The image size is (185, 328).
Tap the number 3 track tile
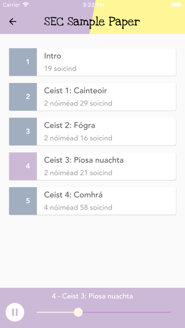pyautogui.click(x=23, y=131)
